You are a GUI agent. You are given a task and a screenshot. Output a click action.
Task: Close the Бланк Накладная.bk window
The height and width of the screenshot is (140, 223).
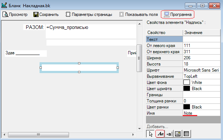tap(214, 6)
